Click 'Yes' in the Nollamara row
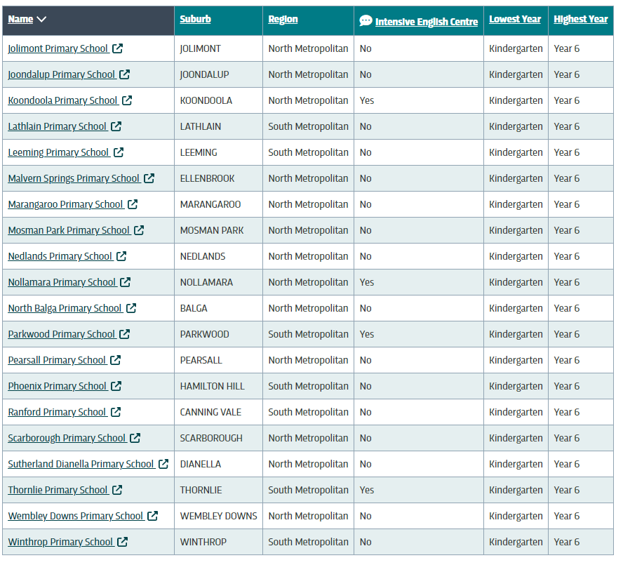623x565 pixels. [367, 282]
